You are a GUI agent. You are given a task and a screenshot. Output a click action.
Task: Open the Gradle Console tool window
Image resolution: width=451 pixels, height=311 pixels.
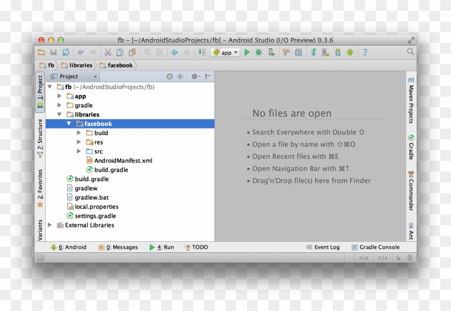click(376, 247)
